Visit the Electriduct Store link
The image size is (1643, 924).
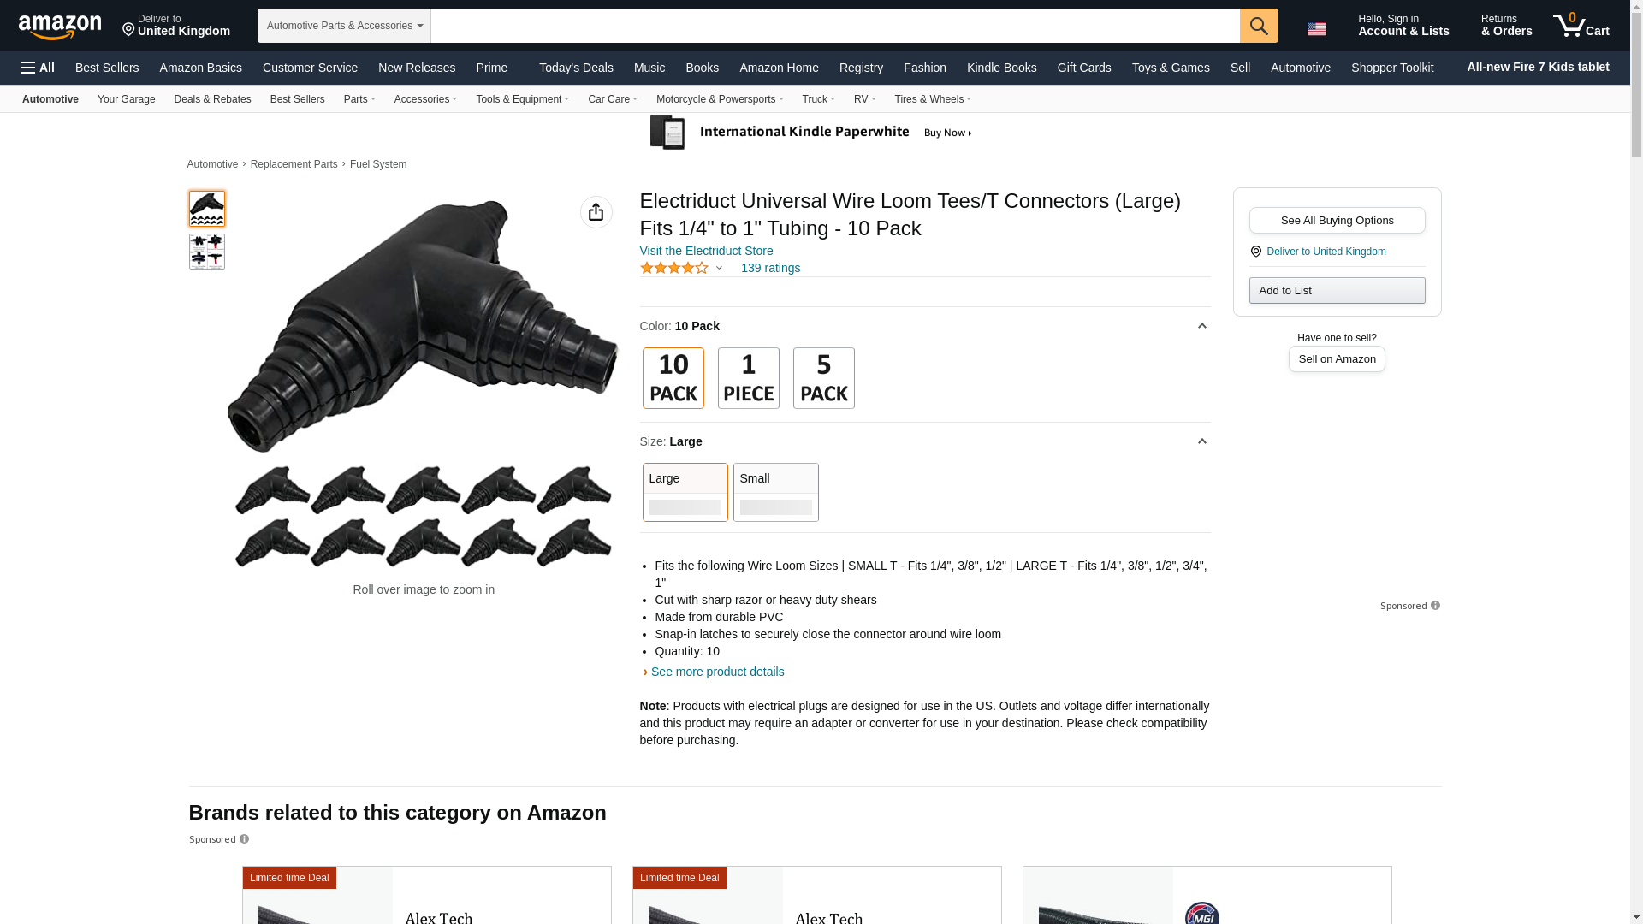coord(706,251)
